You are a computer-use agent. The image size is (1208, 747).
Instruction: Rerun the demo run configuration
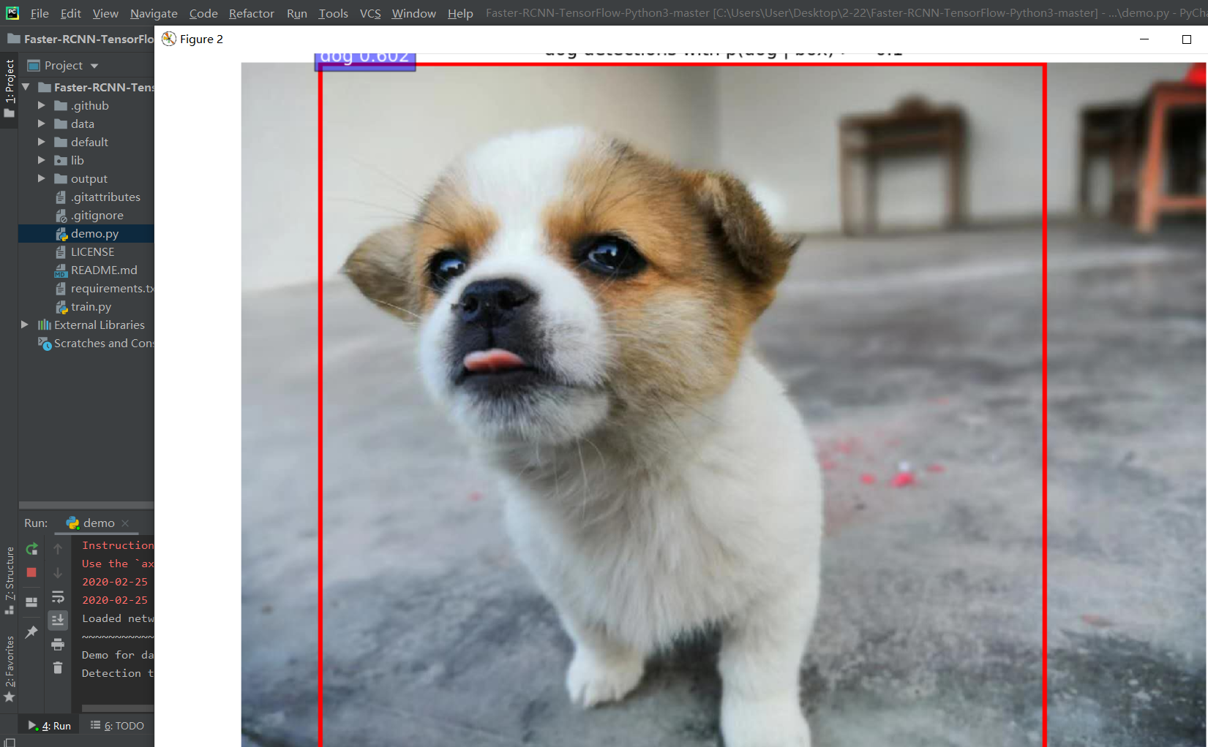tap(31, 549)
